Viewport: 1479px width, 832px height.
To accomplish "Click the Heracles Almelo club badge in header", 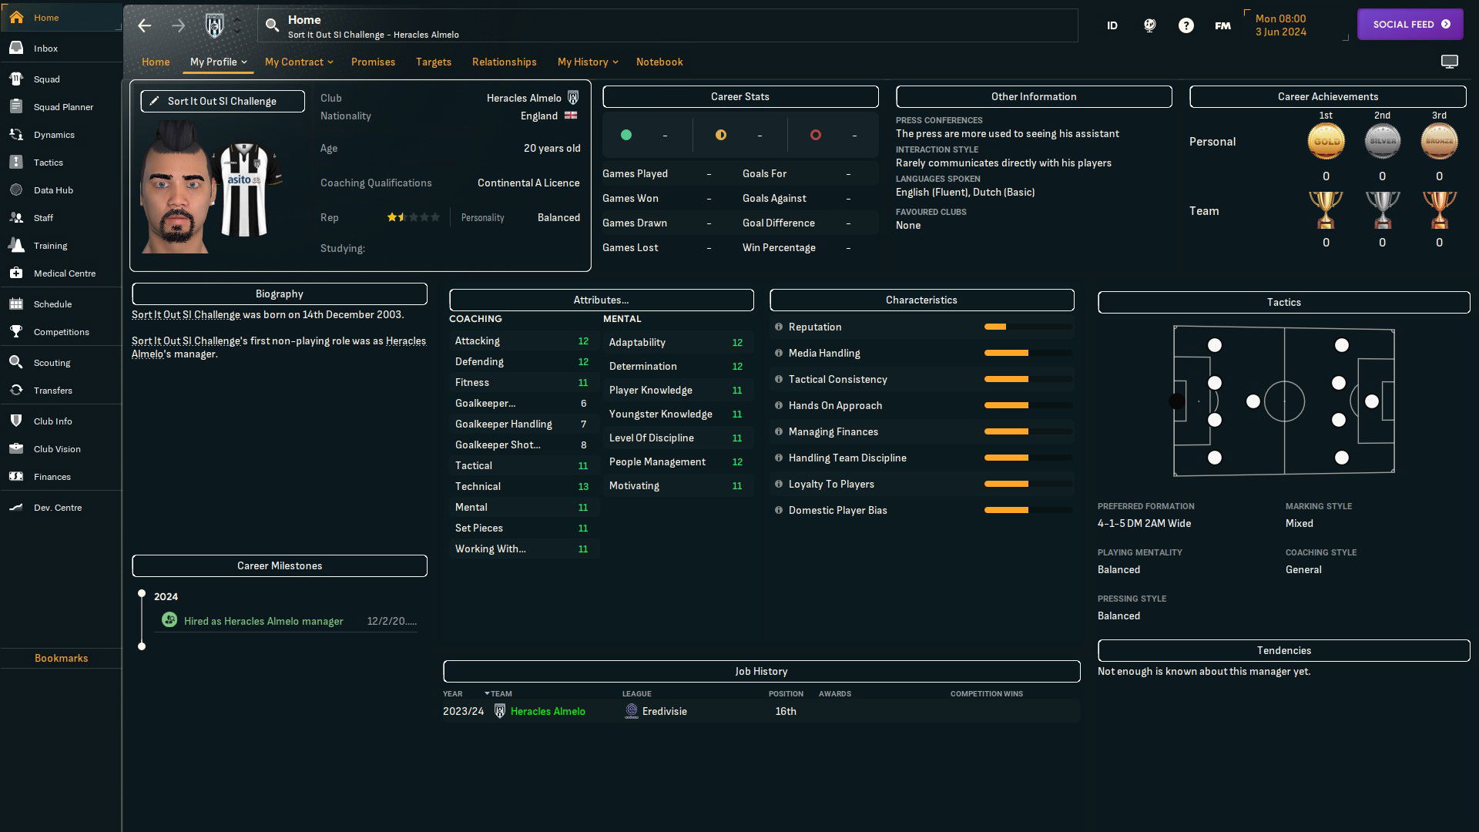I will coord(215,25).
